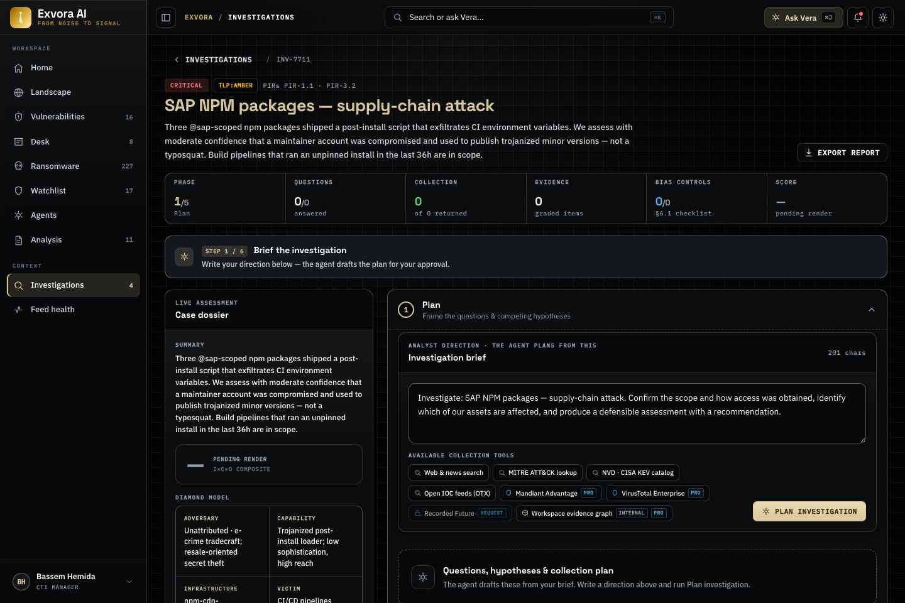Open Ransomware section
This screenshot has height=603, width=905.
click(73, 166)
